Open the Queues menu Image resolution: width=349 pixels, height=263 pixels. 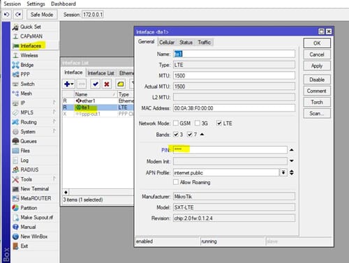click(29, 141)
